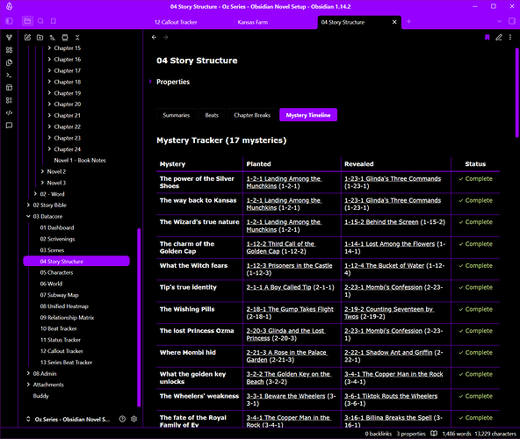Click the file explorer scrollbar
This screenshot has width=520, height=439.
point(139,317)
